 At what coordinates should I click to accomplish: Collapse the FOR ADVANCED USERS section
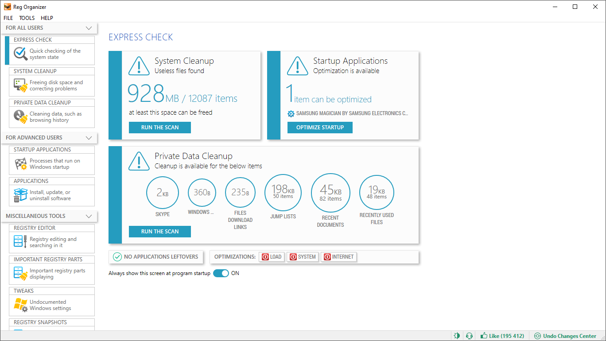tap(88, 138)
